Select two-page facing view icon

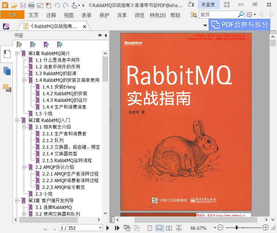click(169, 228)
